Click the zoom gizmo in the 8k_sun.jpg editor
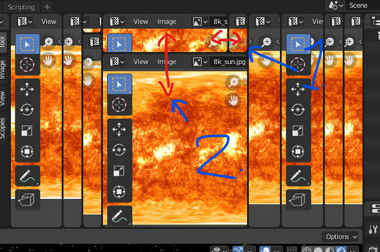 [233, 82]
